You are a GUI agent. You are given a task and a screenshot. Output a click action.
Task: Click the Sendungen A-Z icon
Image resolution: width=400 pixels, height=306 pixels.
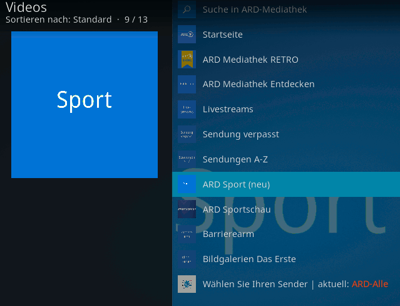pyautogui.click(x=187, y=159)
